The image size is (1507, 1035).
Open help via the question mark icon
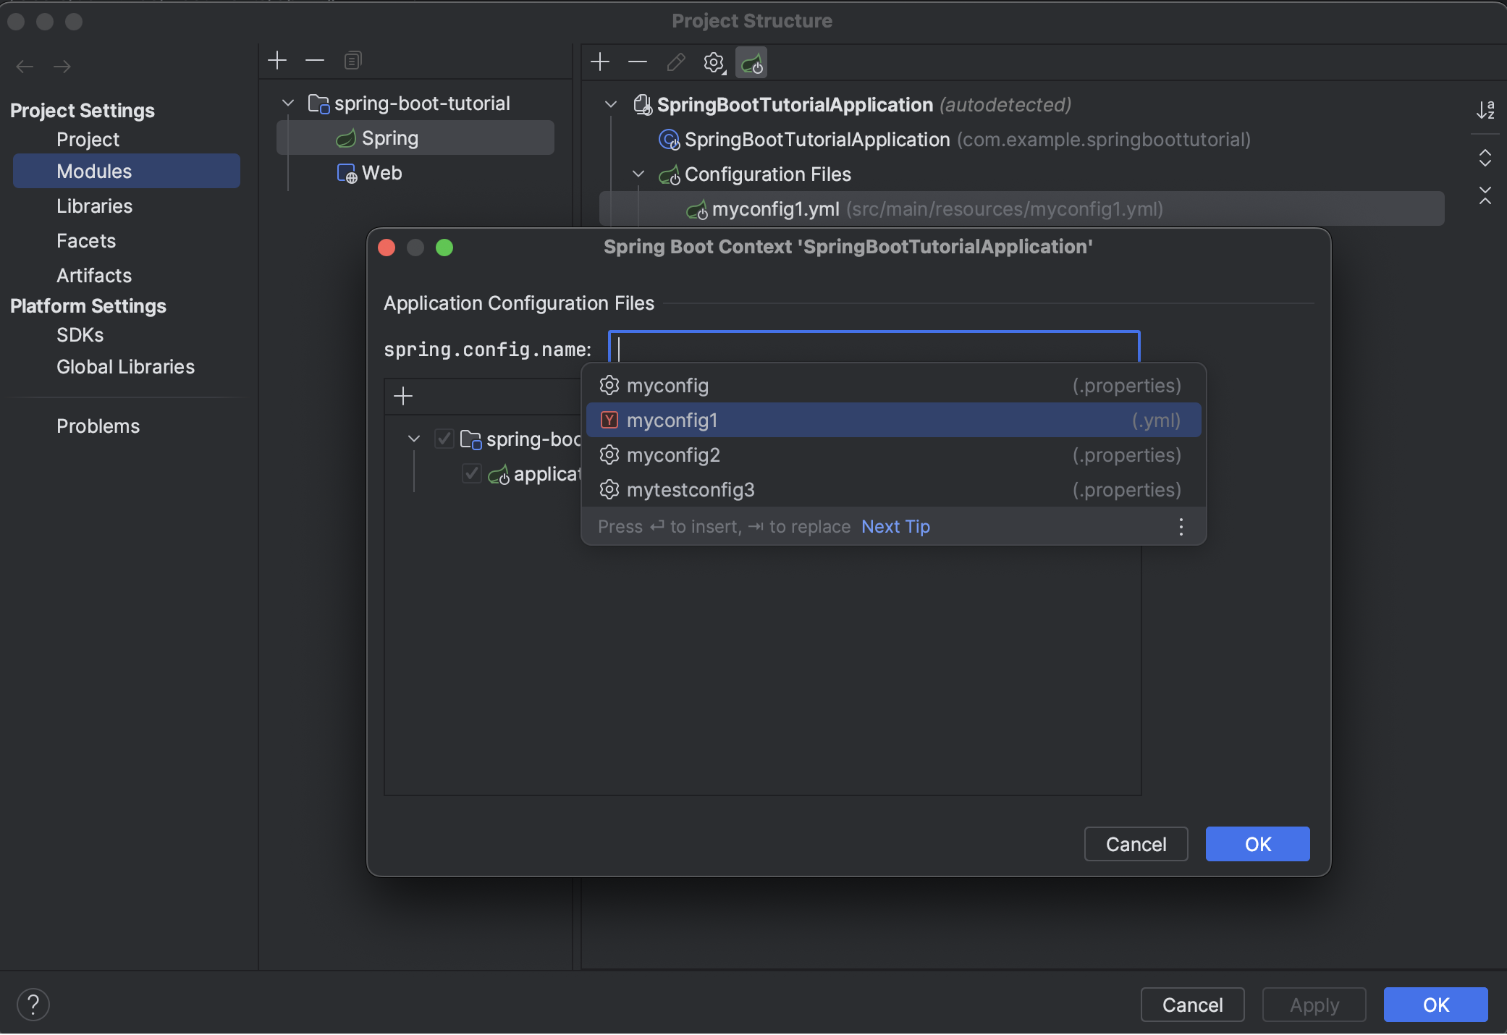(33, 1005)
